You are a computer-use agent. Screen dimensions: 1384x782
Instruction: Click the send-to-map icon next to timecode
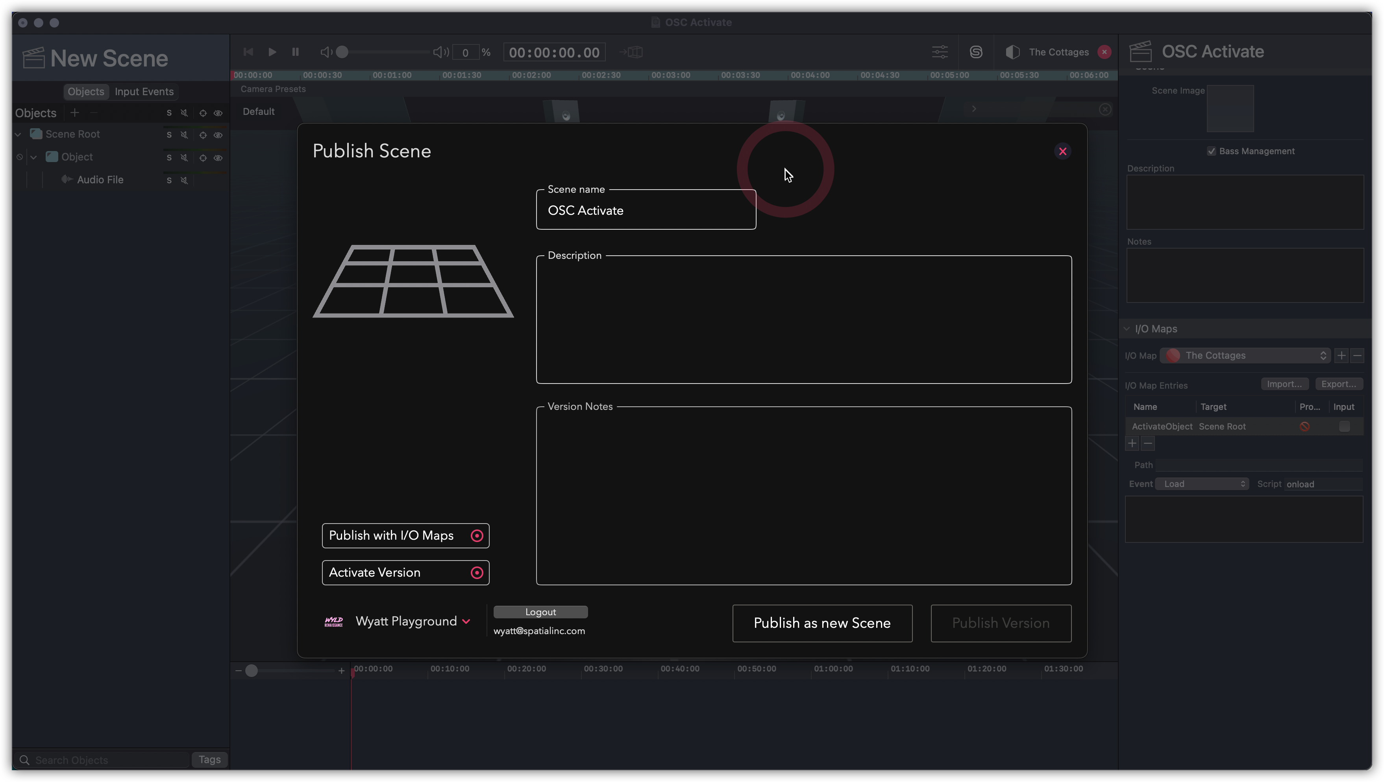[631, 52]
